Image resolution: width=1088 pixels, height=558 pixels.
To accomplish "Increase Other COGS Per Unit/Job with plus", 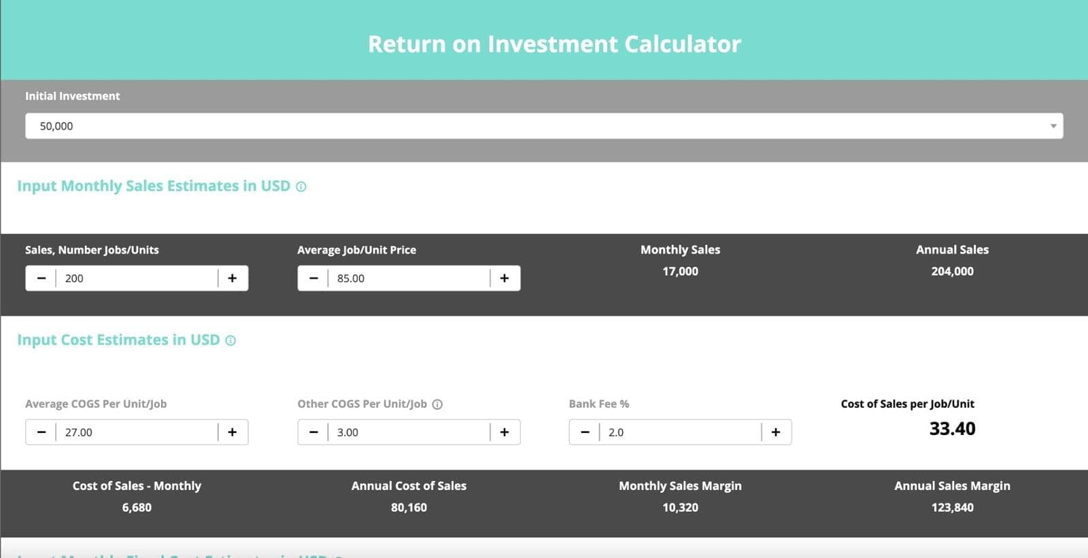I will tap(505, 432).
